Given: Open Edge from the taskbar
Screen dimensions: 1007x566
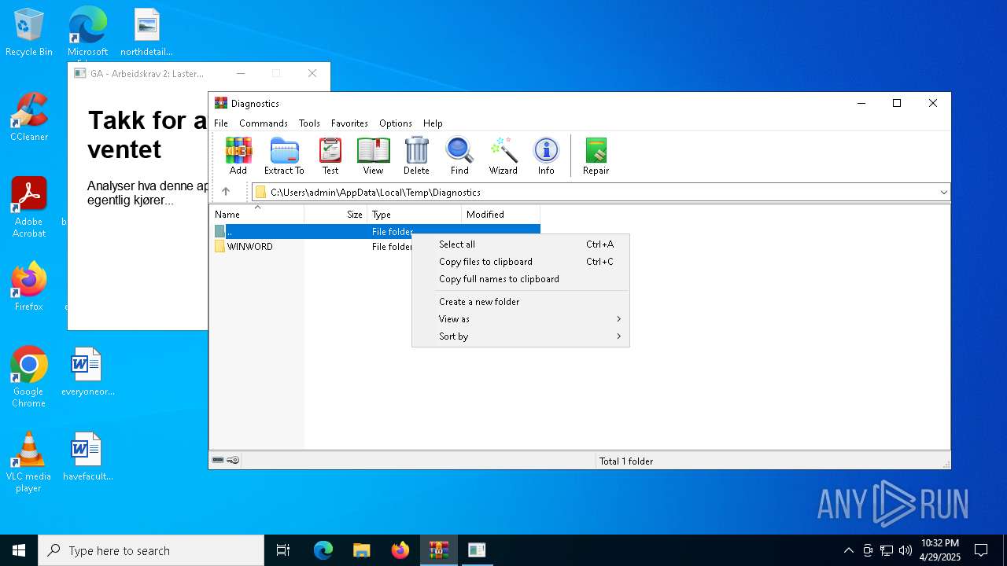Looking at the screenshot, I should click(323, 550).
